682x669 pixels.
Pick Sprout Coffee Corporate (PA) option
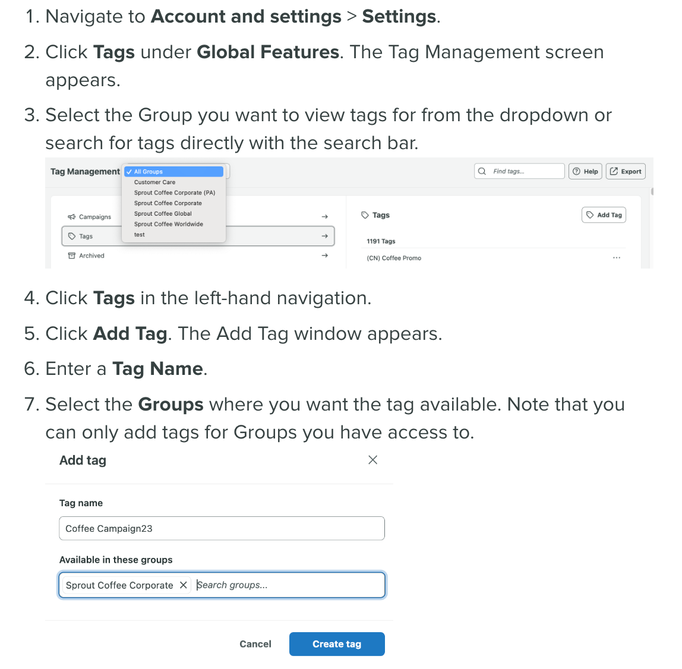pyautogui.click(x=174, y=193)
